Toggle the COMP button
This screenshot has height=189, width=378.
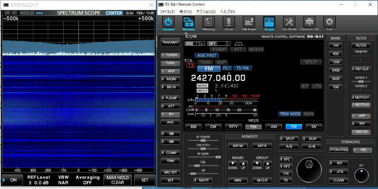point(170,153)
